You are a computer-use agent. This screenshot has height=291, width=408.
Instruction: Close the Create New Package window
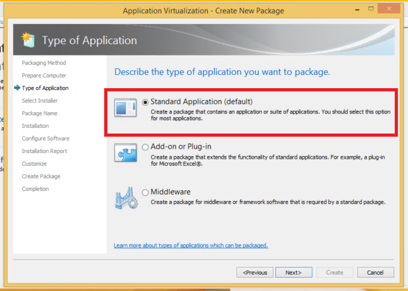coord(388,10)
